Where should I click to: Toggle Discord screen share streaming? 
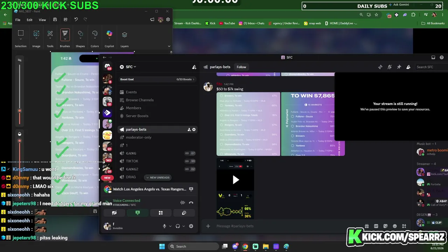[x=138, y=213]
